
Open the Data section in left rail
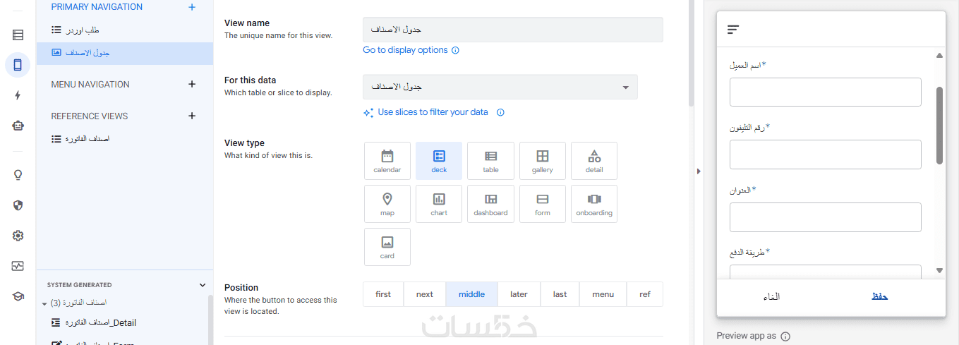(x=18, y=35)
